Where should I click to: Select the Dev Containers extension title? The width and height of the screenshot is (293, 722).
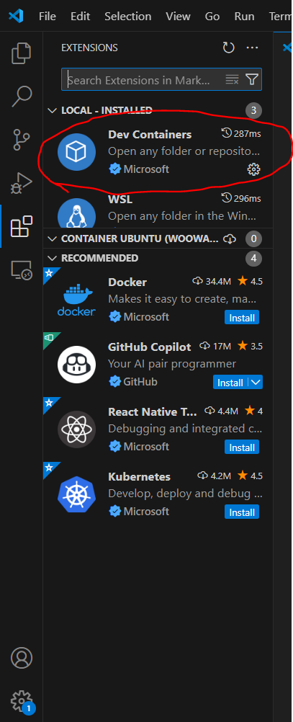click(150, 135)
